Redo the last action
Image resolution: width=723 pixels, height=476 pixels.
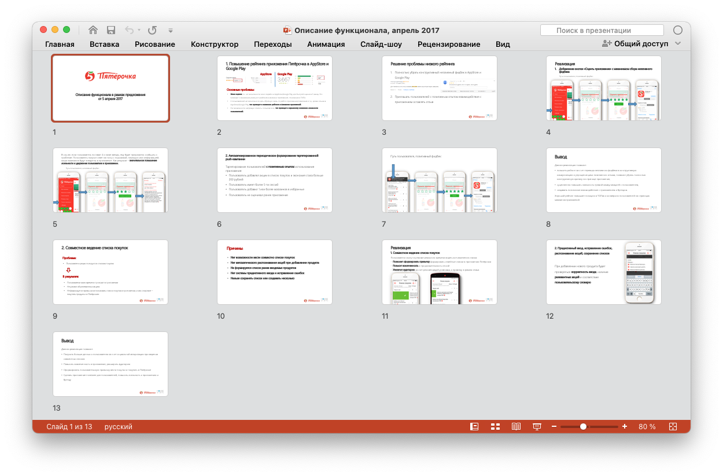pos(152,30)
